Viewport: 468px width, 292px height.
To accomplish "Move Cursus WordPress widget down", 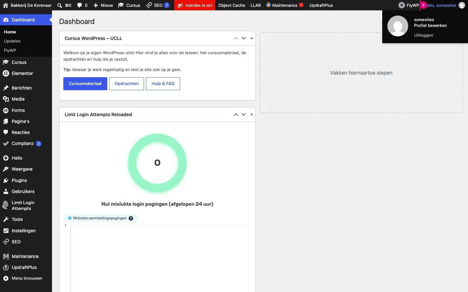I will point(243,38).
